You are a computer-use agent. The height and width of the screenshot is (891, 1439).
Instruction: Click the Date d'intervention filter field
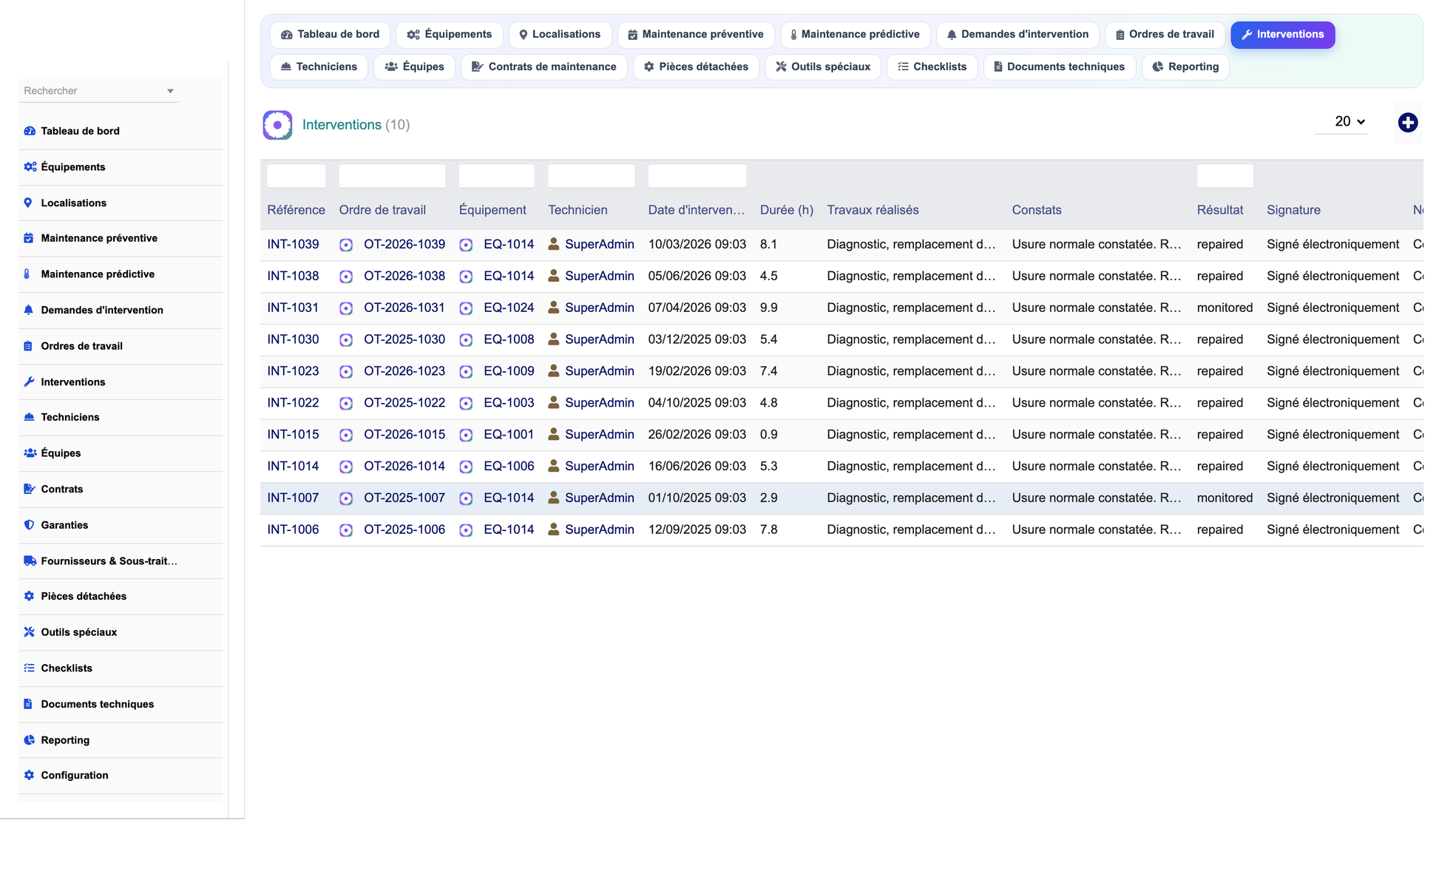pyautogui.click(x=697, y=176)
